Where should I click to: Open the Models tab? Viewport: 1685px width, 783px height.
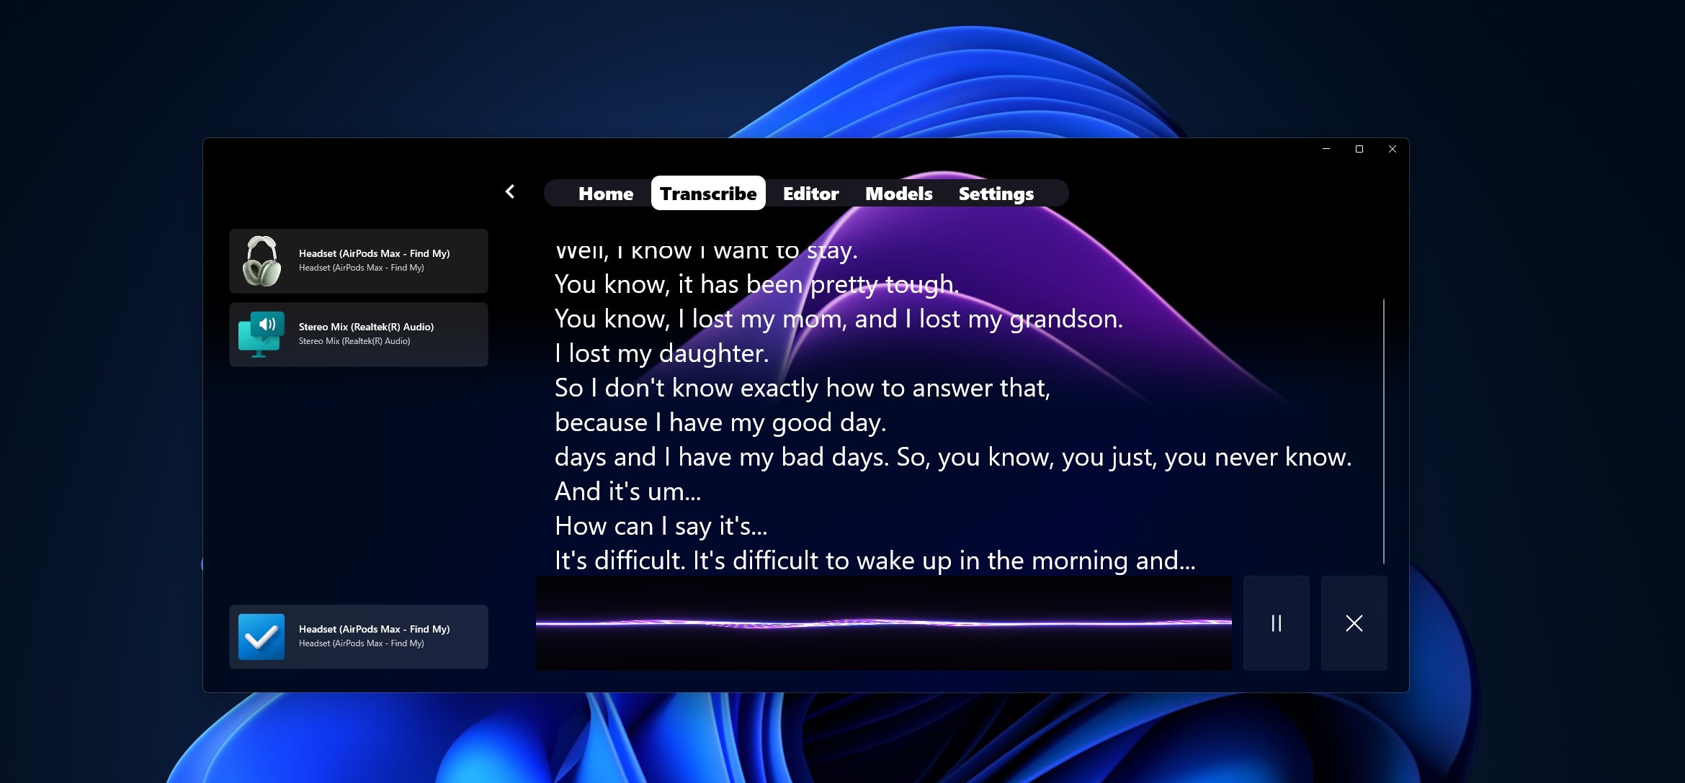point(898,193)
